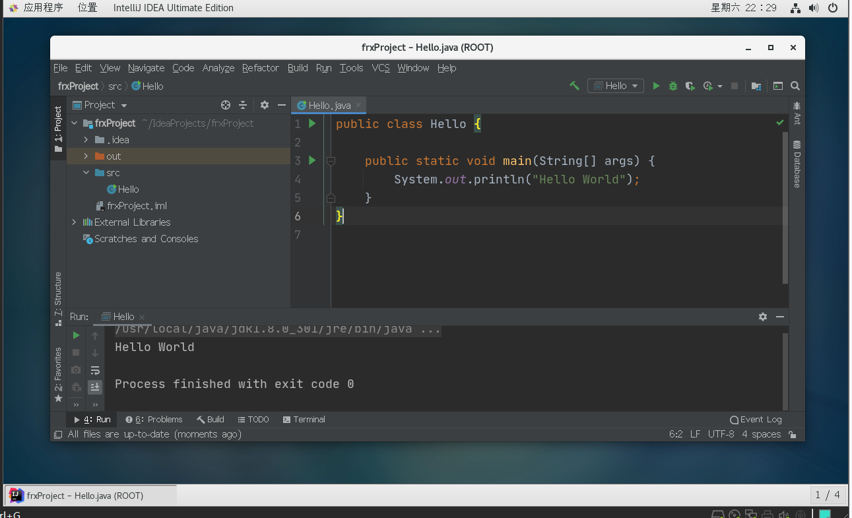Click Run panel stop square
852x518 pixels.
(76, 353)
